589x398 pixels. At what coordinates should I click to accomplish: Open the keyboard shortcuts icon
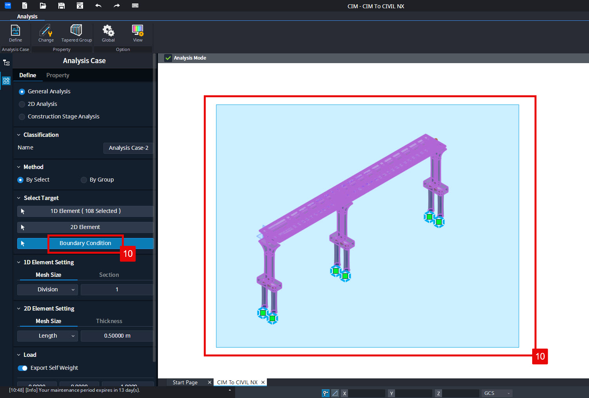pos(135,5)
